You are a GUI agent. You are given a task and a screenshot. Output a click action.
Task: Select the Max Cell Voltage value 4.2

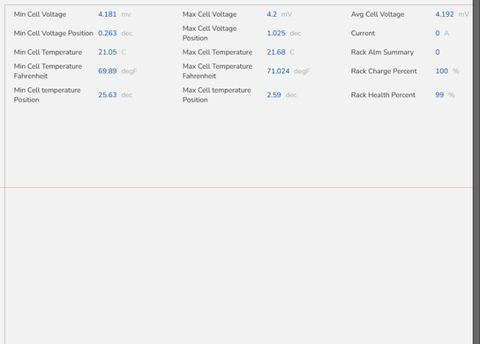(x=272, y=14)
